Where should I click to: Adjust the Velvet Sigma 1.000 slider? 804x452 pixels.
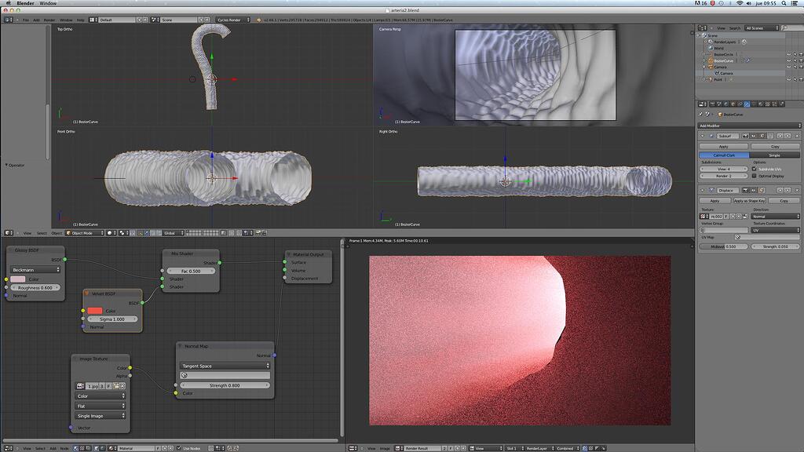(x=112, y=319)
